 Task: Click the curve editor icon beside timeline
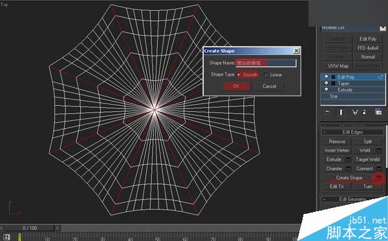(6, 236)
